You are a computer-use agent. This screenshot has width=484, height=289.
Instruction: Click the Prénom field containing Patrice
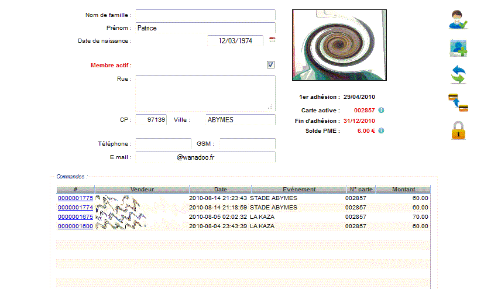point(205,27)
